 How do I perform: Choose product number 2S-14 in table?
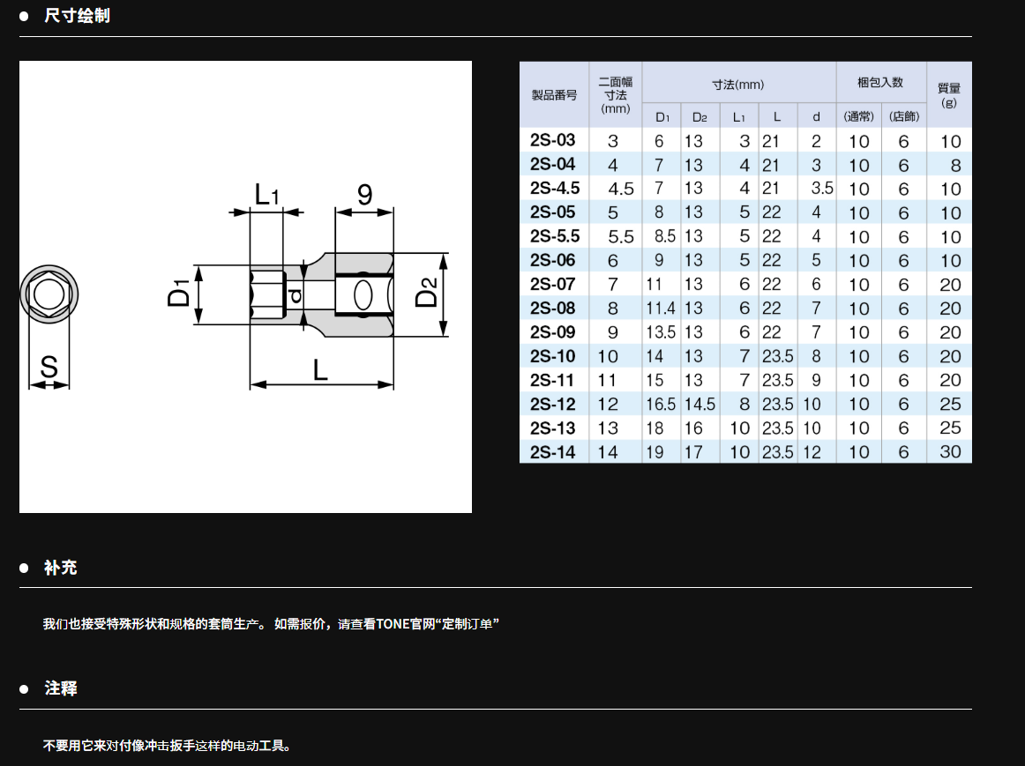pyautogui.click(x=553, y=451)
